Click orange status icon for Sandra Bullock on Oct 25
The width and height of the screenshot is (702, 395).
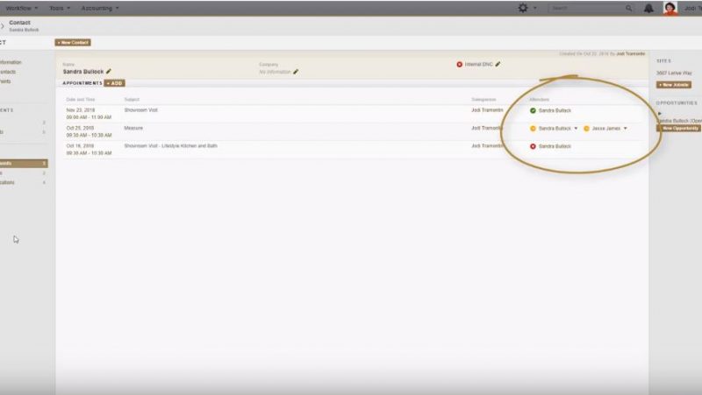(533, 129)
